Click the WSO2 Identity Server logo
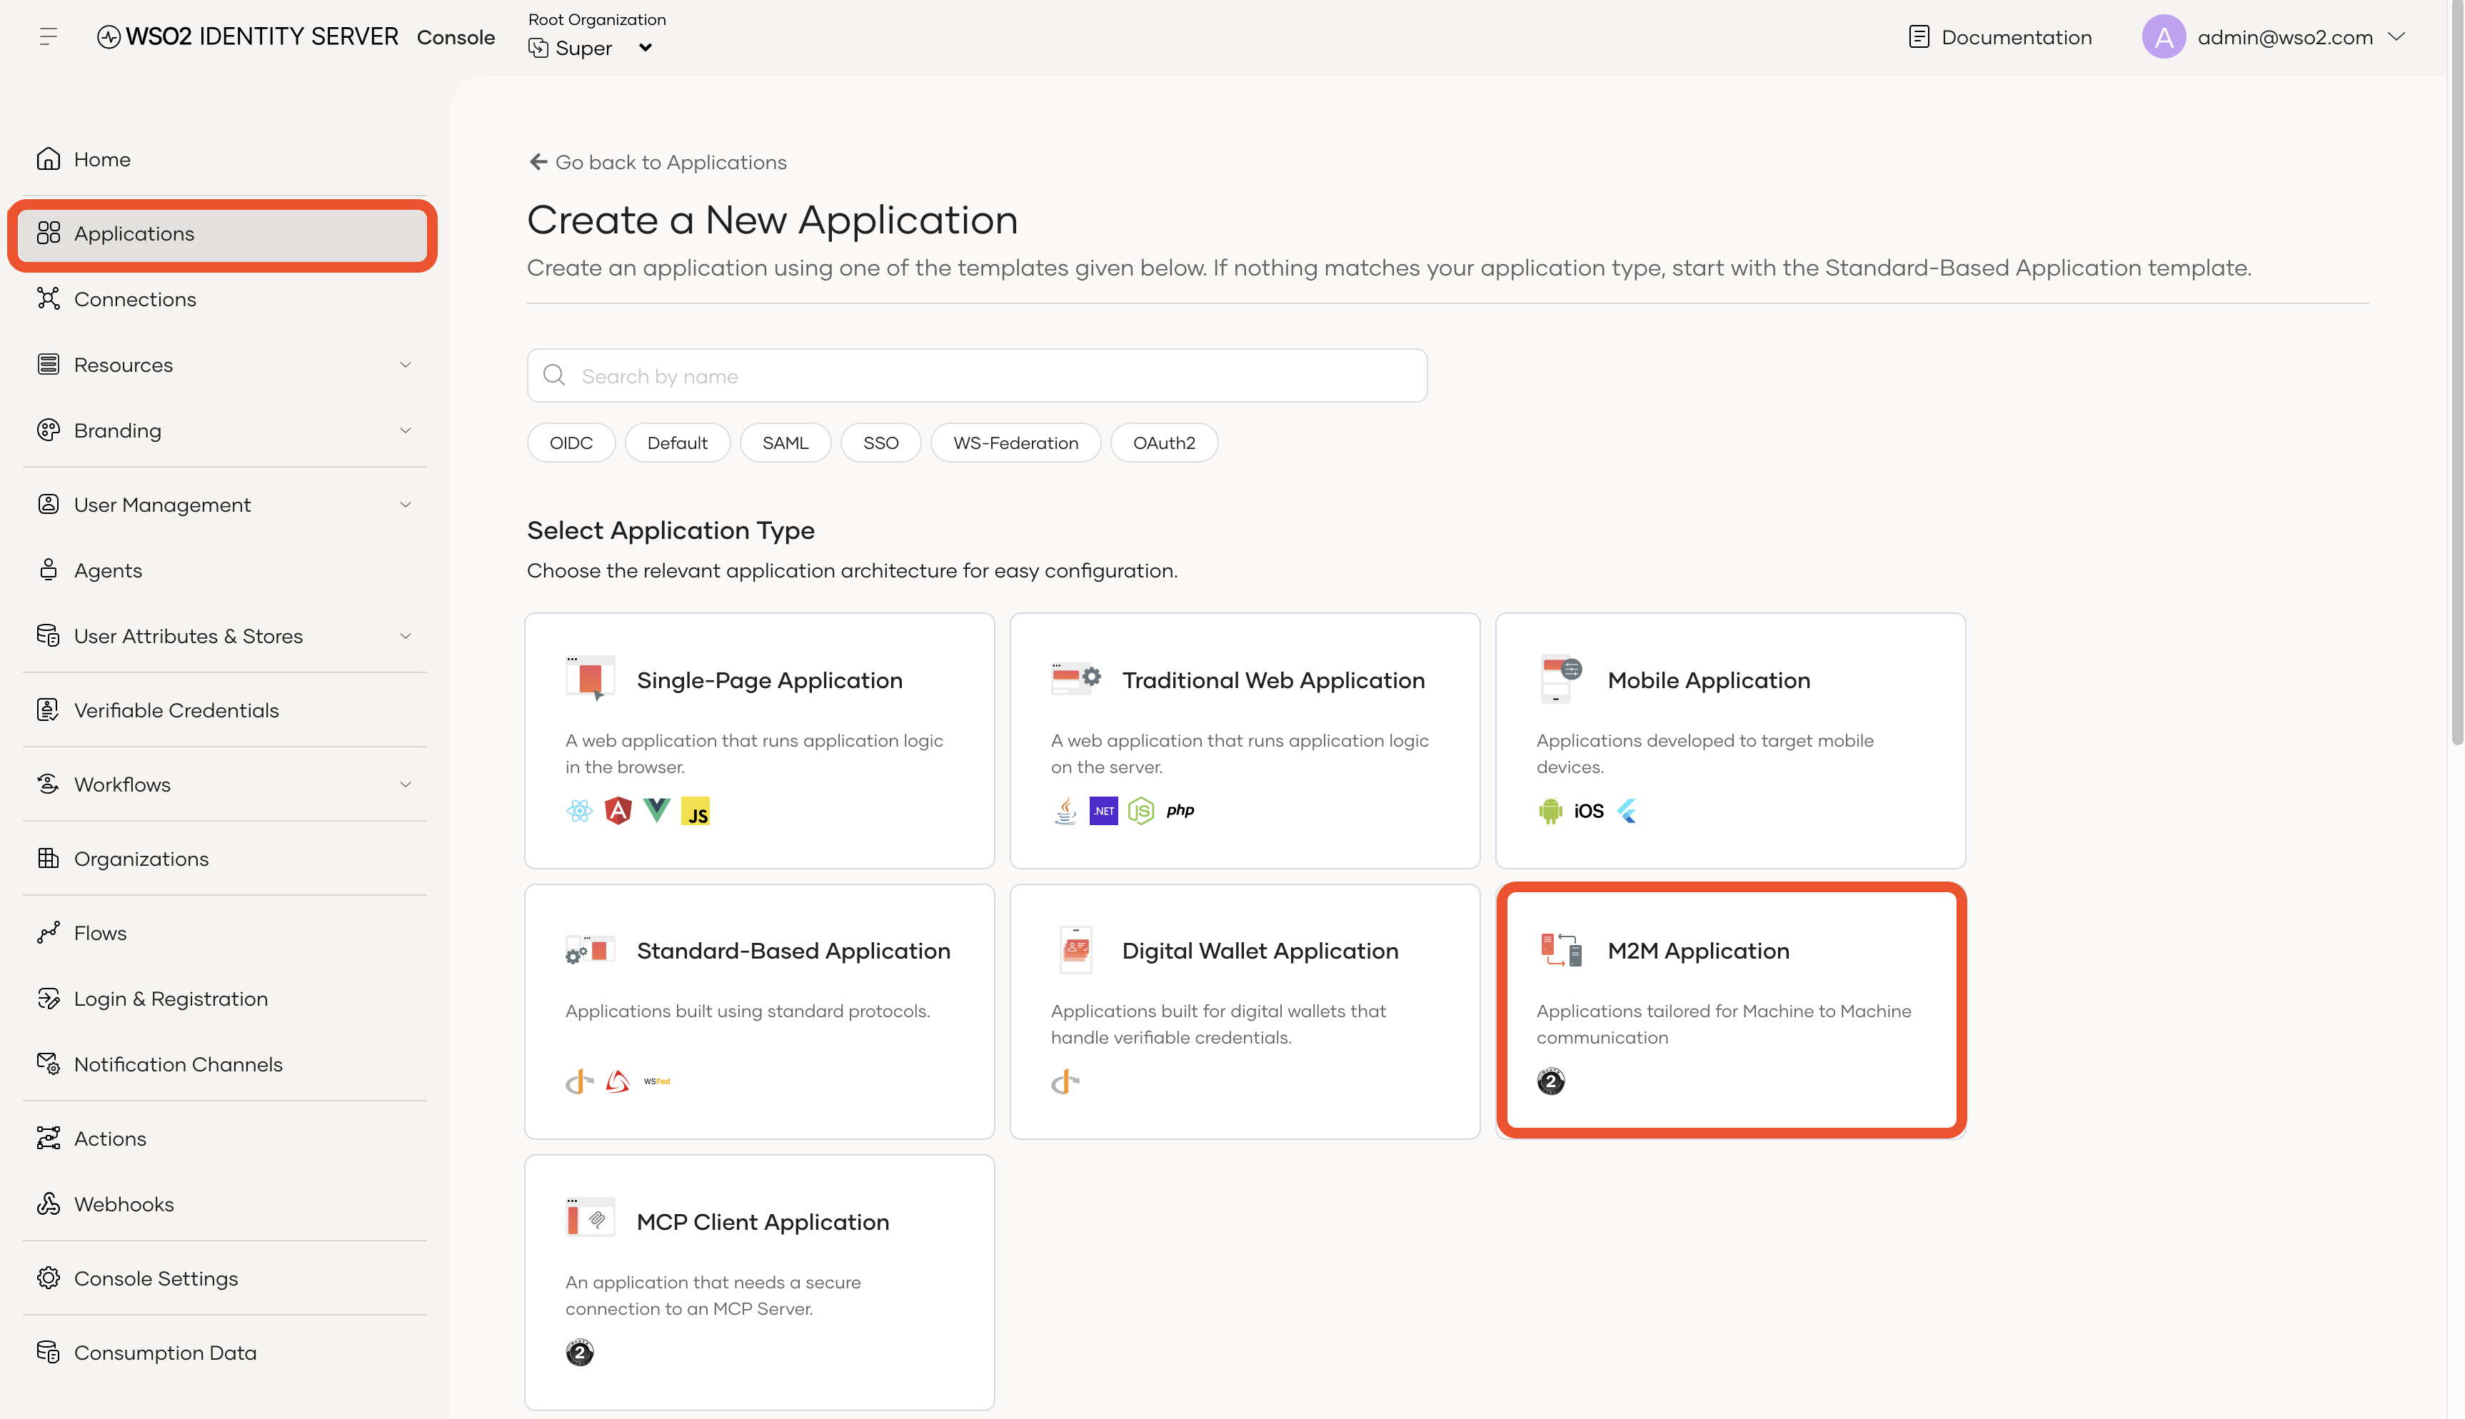 point(248,37)
